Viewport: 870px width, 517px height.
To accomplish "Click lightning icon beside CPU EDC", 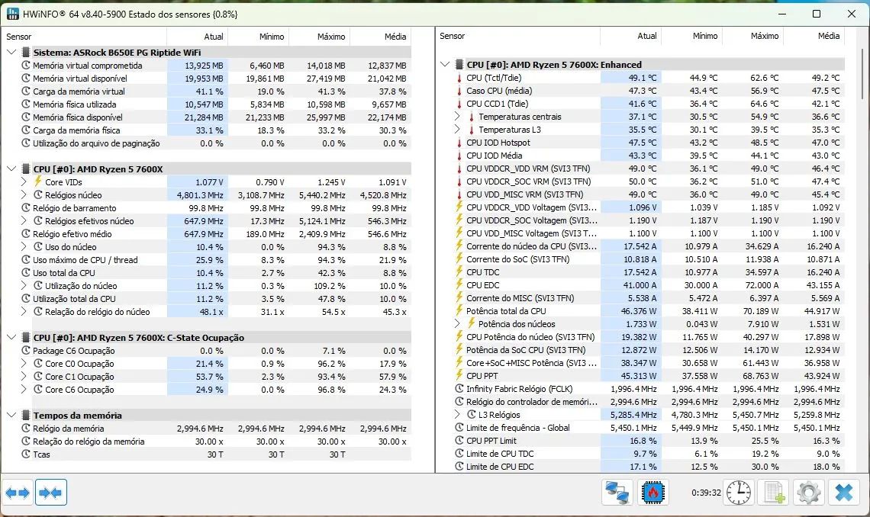I will pyautogui.click(x=459, y=285).
